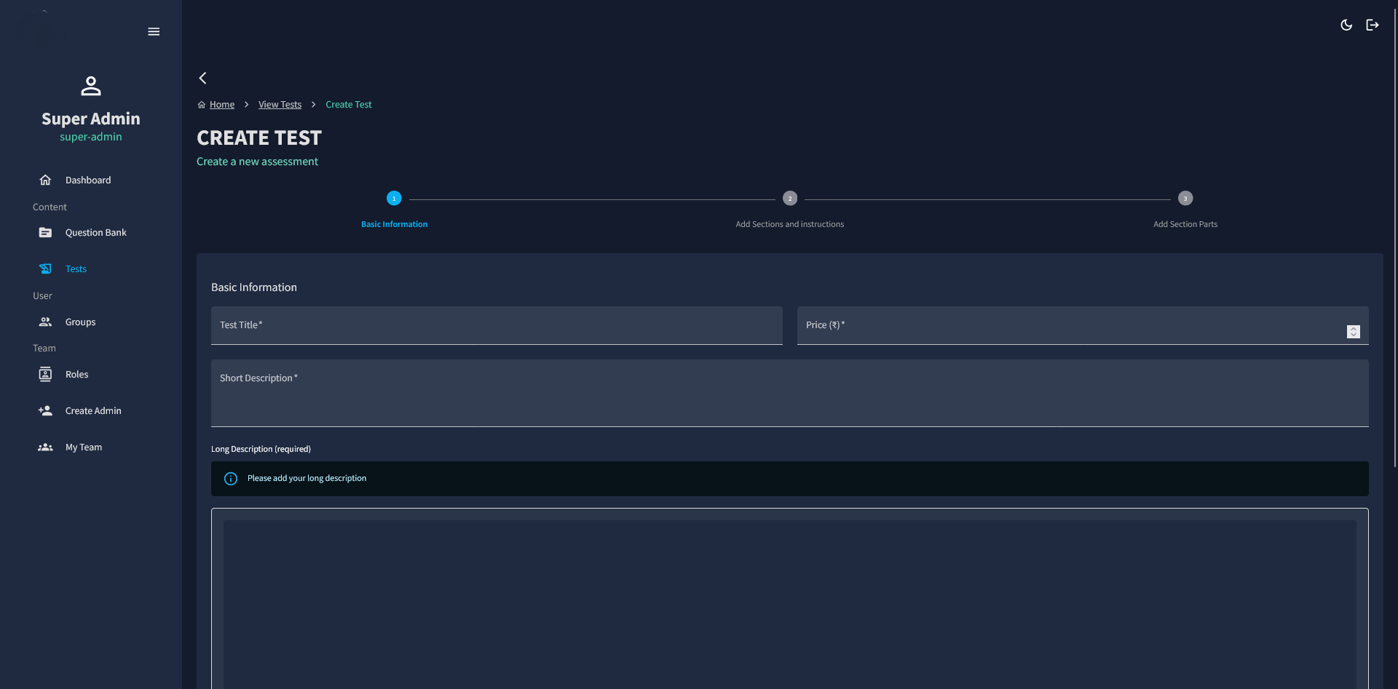Click the Question Bank sidebar icon
Viewport: 1398px width, 689px height.
pos(45,233)
